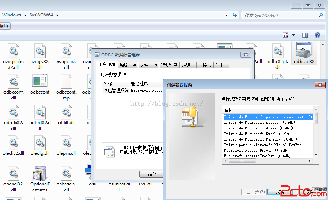This screenshot has height=200, width=328.
Task: Click the 名称 header in driver list
Action: (x=267, y=110)
